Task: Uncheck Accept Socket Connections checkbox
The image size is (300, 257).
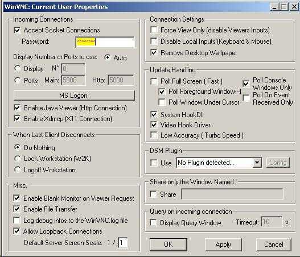Action: [17, 30]
